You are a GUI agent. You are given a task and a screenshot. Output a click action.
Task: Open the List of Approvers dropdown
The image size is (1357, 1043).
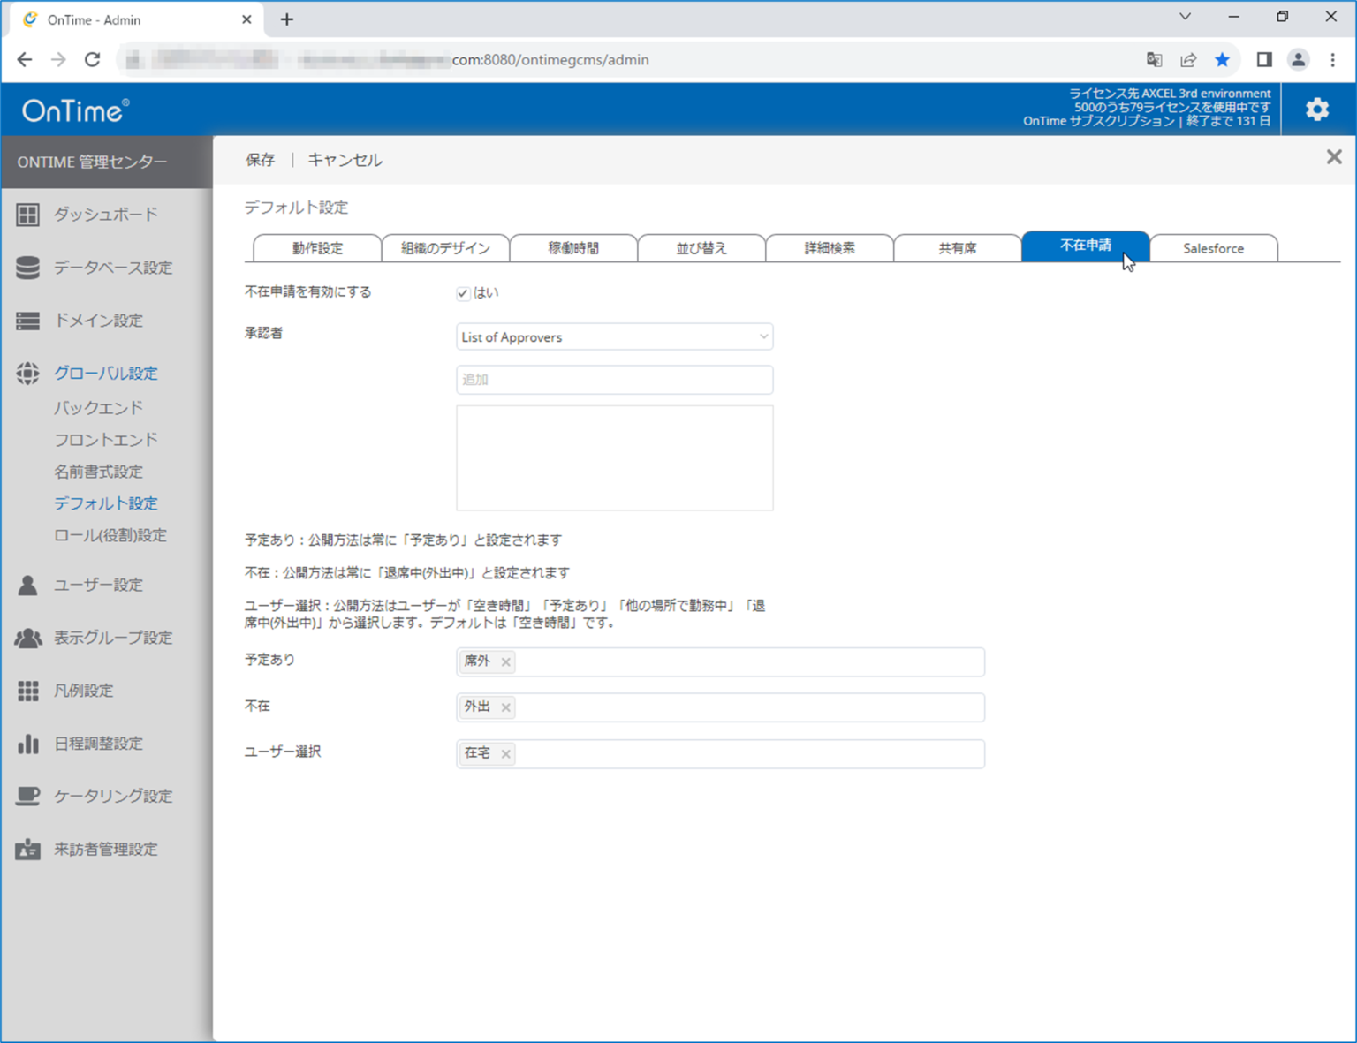point(613,336)
